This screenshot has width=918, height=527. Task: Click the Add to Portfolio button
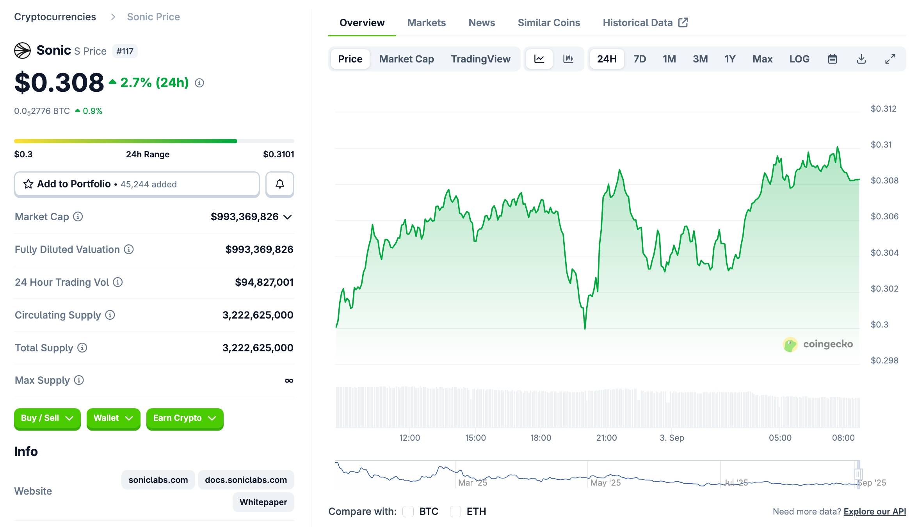(x=137, y=184)
